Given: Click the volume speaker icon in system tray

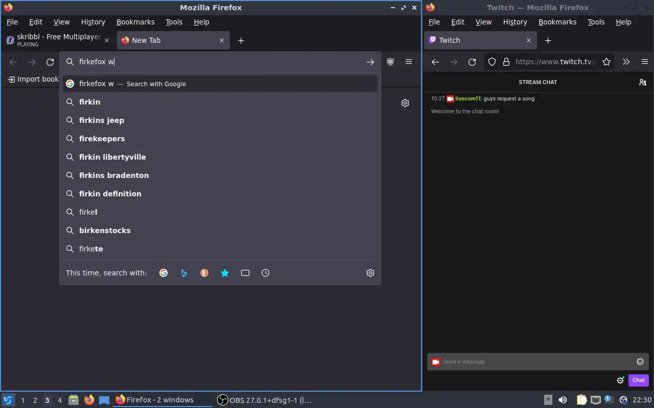Looking at the screenshot, I should 563,400.
